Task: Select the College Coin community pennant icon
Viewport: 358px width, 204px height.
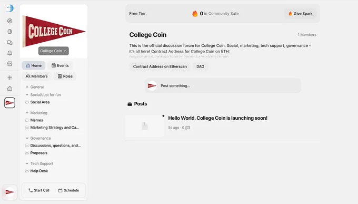Action: click(x=9, y=103)
